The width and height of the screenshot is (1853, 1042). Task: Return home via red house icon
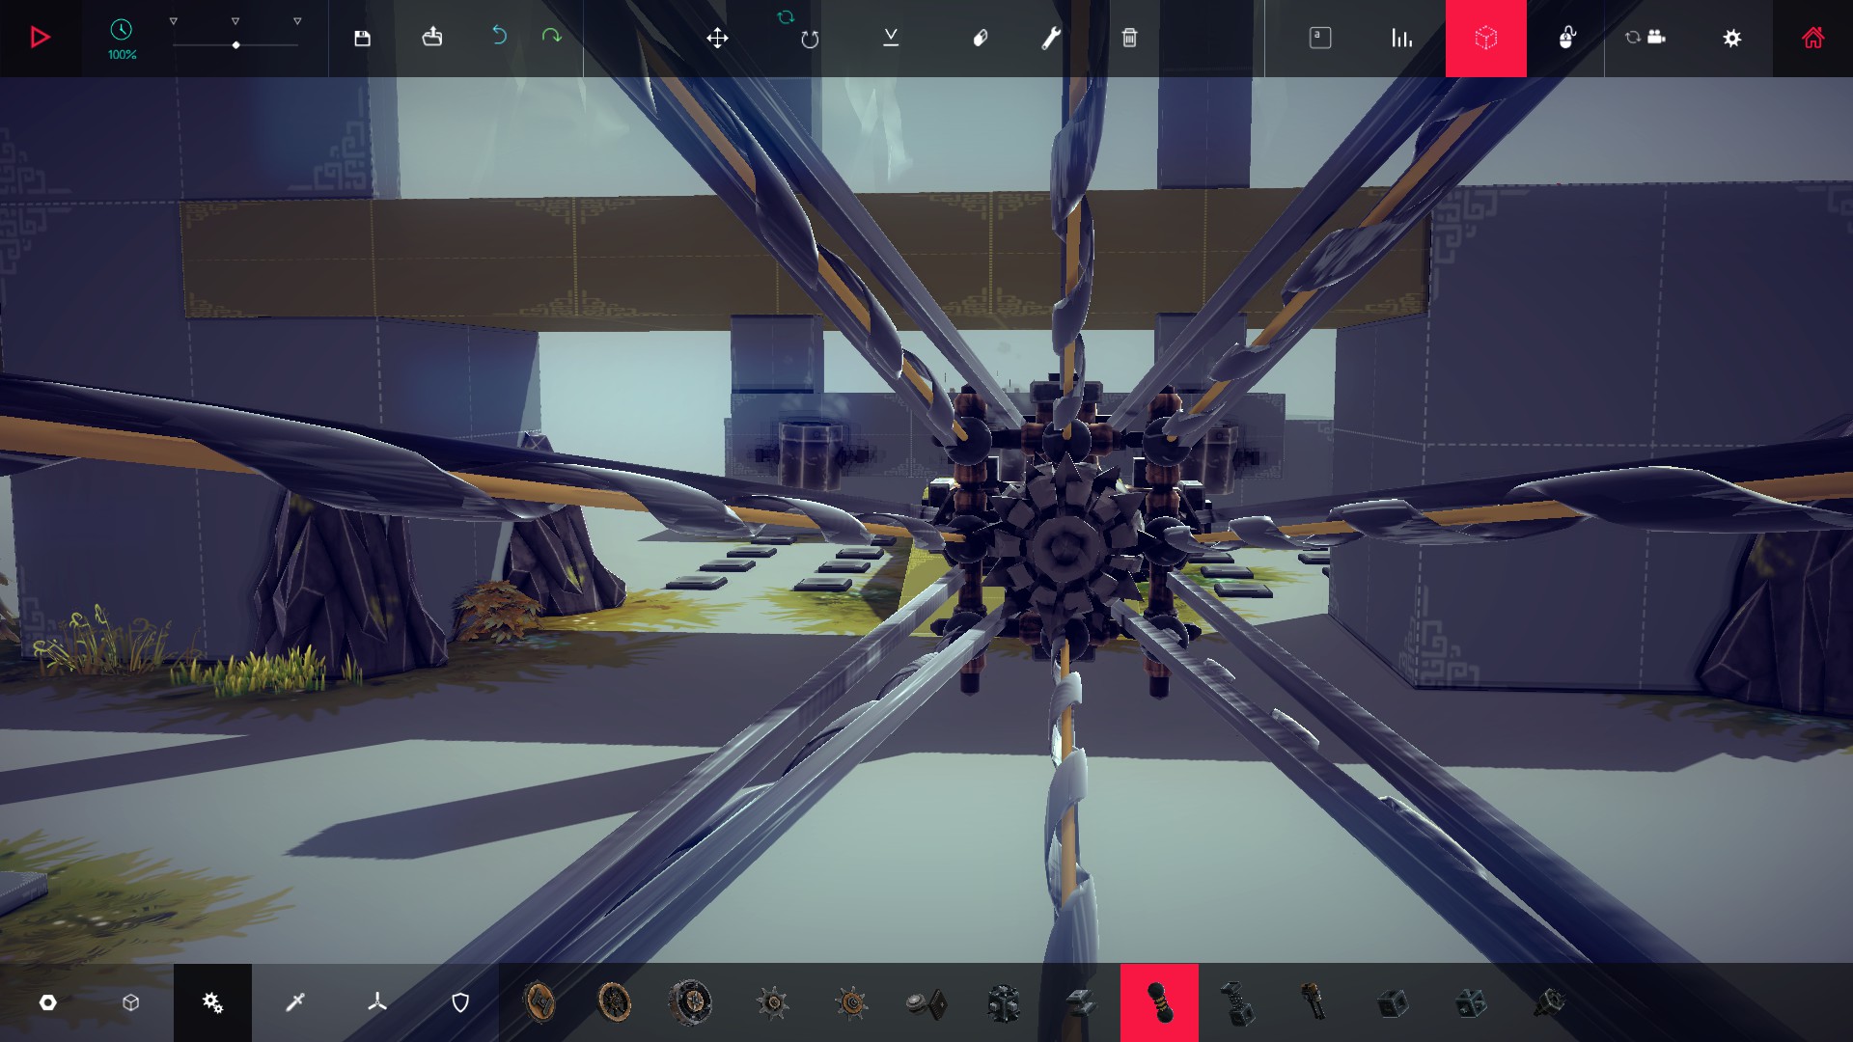click(1813, 38)
